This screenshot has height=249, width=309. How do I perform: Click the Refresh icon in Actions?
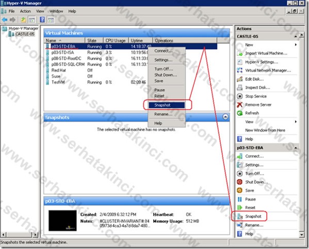click(x=240, y=113)
